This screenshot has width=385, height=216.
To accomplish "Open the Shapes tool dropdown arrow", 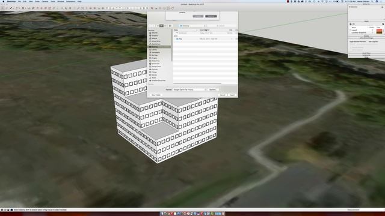I will 25,8.
